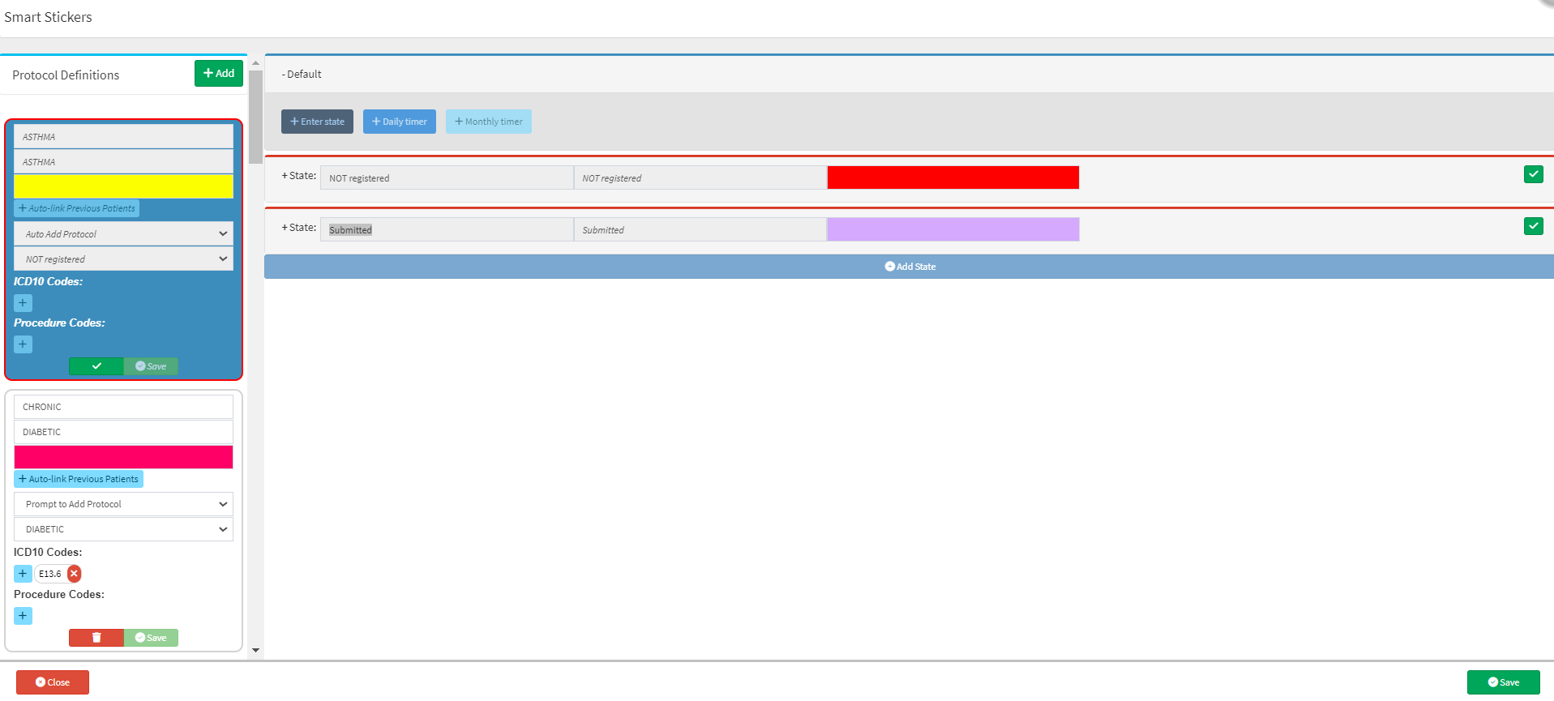The width and height of the screenshot is (1554, 701).
Task: Edit the second ASTHMA description field
Action: point(123,161)
